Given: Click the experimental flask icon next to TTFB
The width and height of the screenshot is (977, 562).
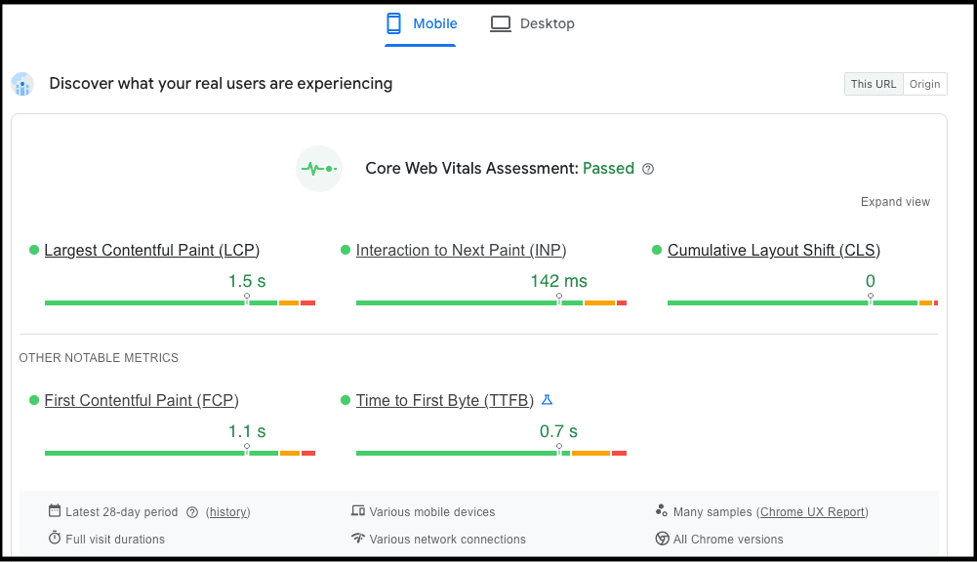Looking at the screenshot, I should 547,400.
